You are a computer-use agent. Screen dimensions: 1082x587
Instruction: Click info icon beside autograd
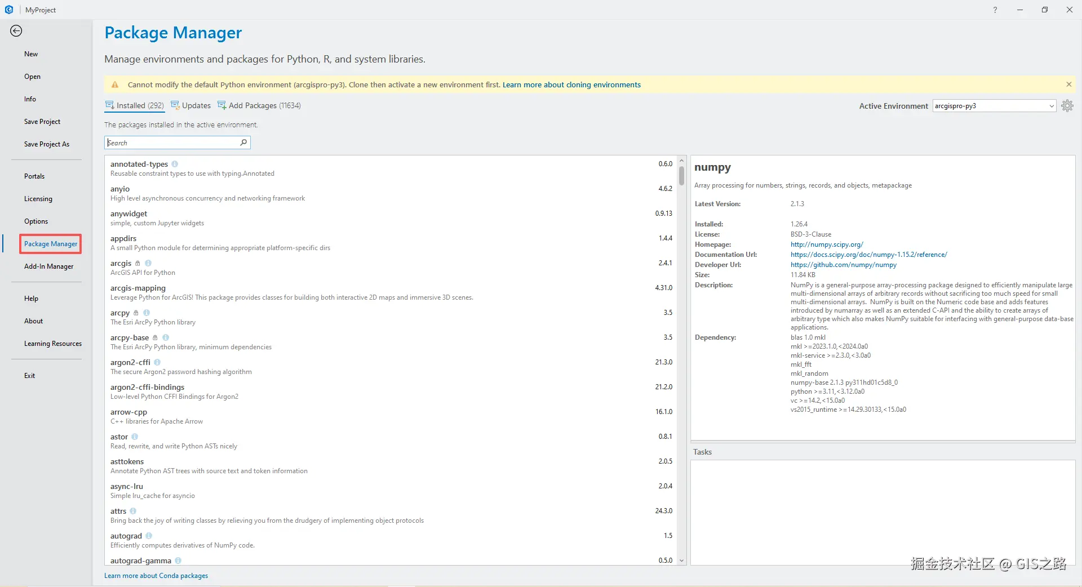[149, 536]
